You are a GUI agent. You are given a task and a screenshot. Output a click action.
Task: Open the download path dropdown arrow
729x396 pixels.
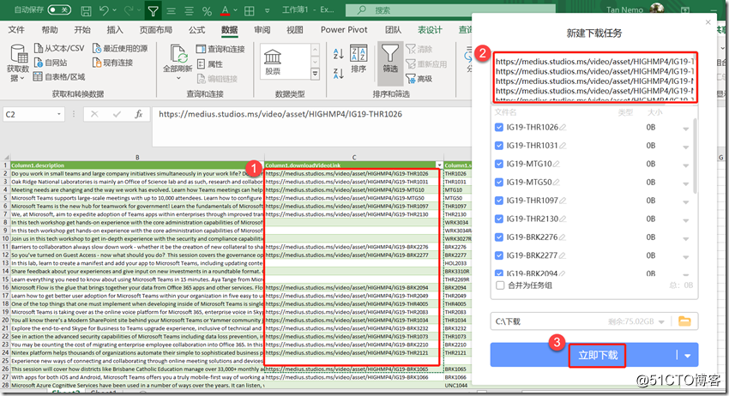coord(661,321)
